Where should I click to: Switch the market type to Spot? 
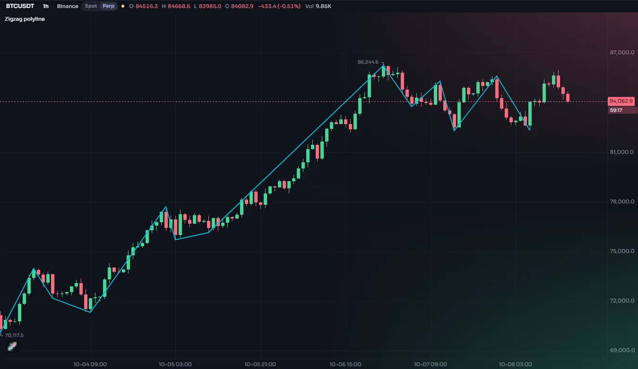pyautogui.click(x=91, y=6)
